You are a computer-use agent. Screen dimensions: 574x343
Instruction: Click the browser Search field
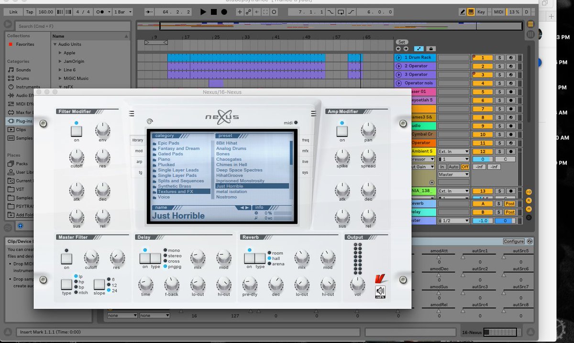coord(72,26)
